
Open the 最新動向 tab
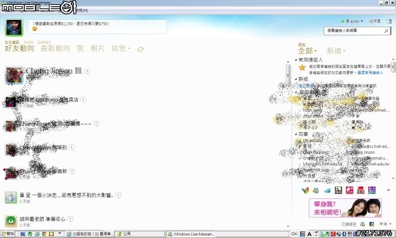[55, 48]
